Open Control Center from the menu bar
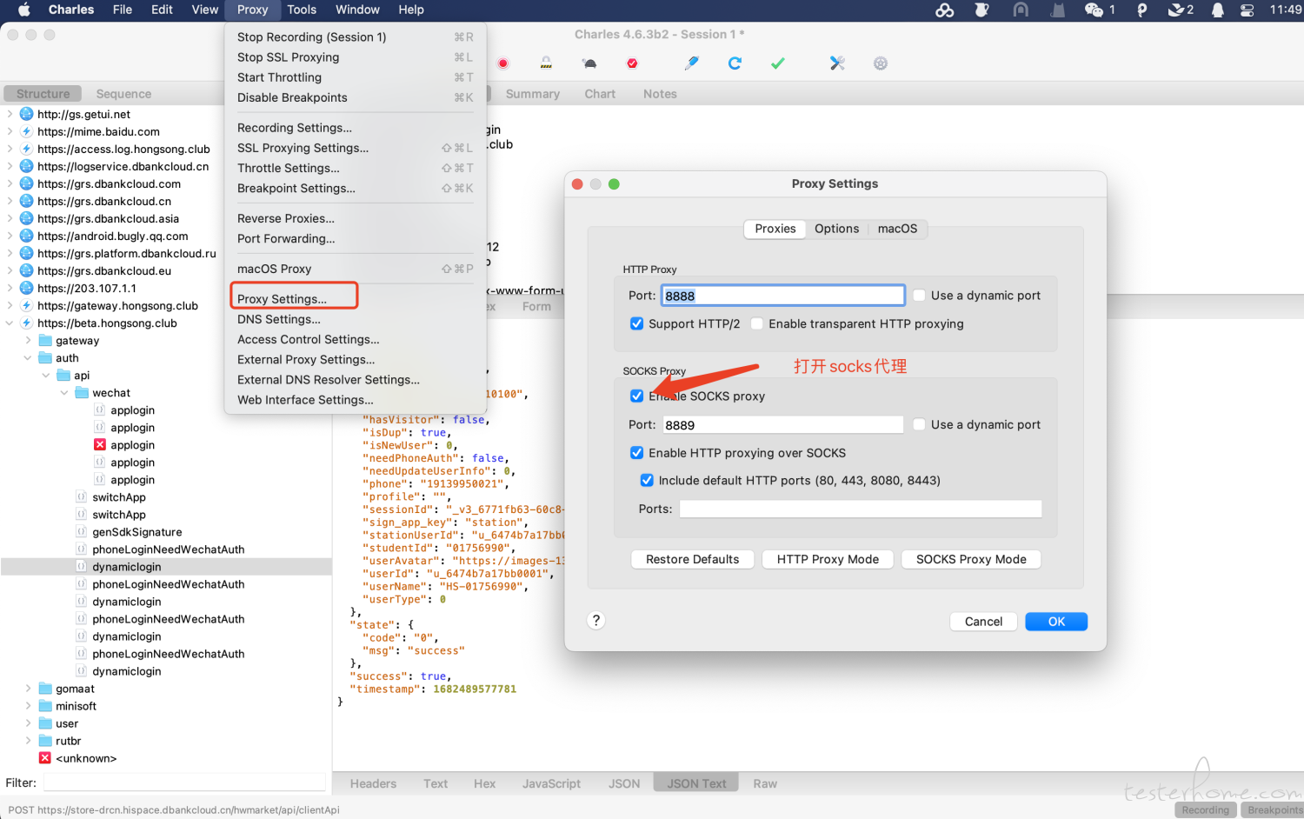The height and width of the screenshot is (819, 1304). pos(1247,10)
